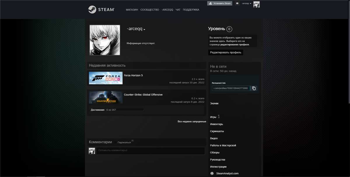This screenshot has height=177, width=350.
Task: Click the Установить Steam button
Action: [x=220, y=3]
